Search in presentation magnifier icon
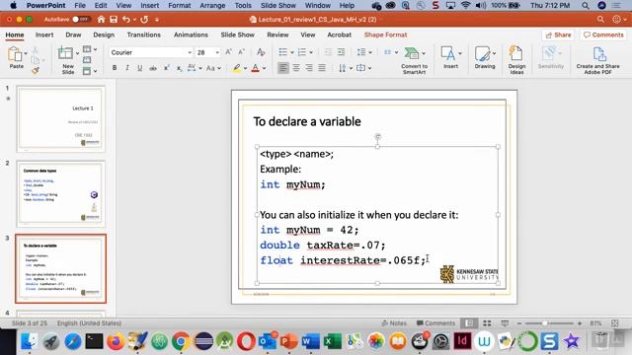 600,20
